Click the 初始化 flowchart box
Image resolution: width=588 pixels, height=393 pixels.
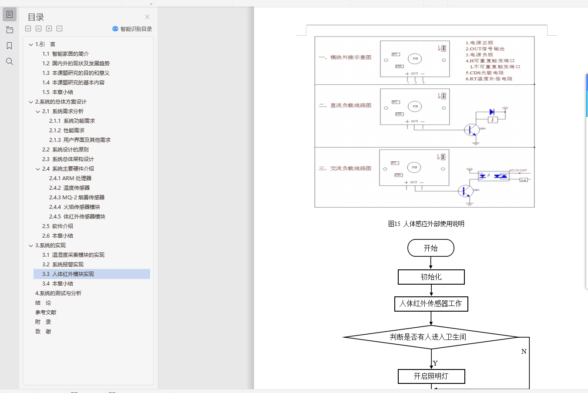click(431, 277)
